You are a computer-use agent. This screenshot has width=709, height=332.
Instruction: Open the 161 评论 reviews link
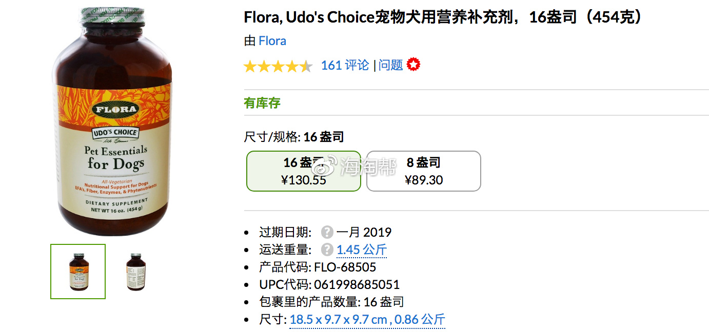click(345, 66)
